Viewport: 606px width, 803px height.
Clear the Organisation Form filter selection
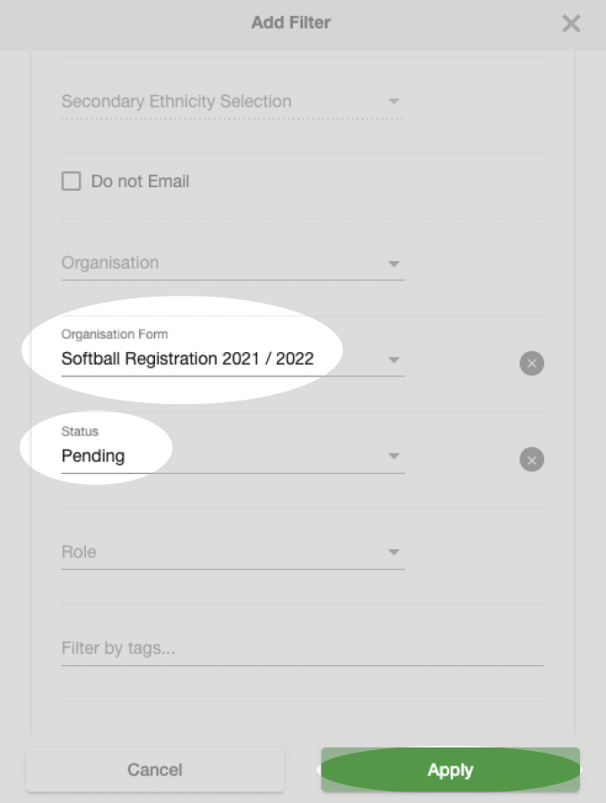pyautogui.click(x=532, y=363)
